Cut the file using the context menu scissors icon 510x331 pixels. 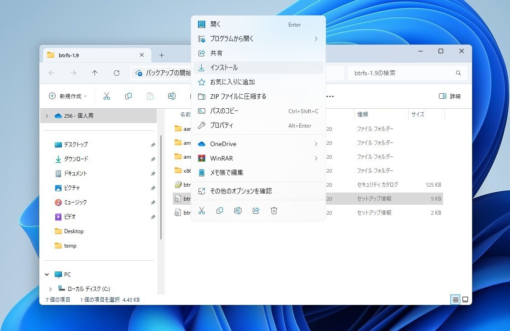pyautogui.click(x=202, y=211)
